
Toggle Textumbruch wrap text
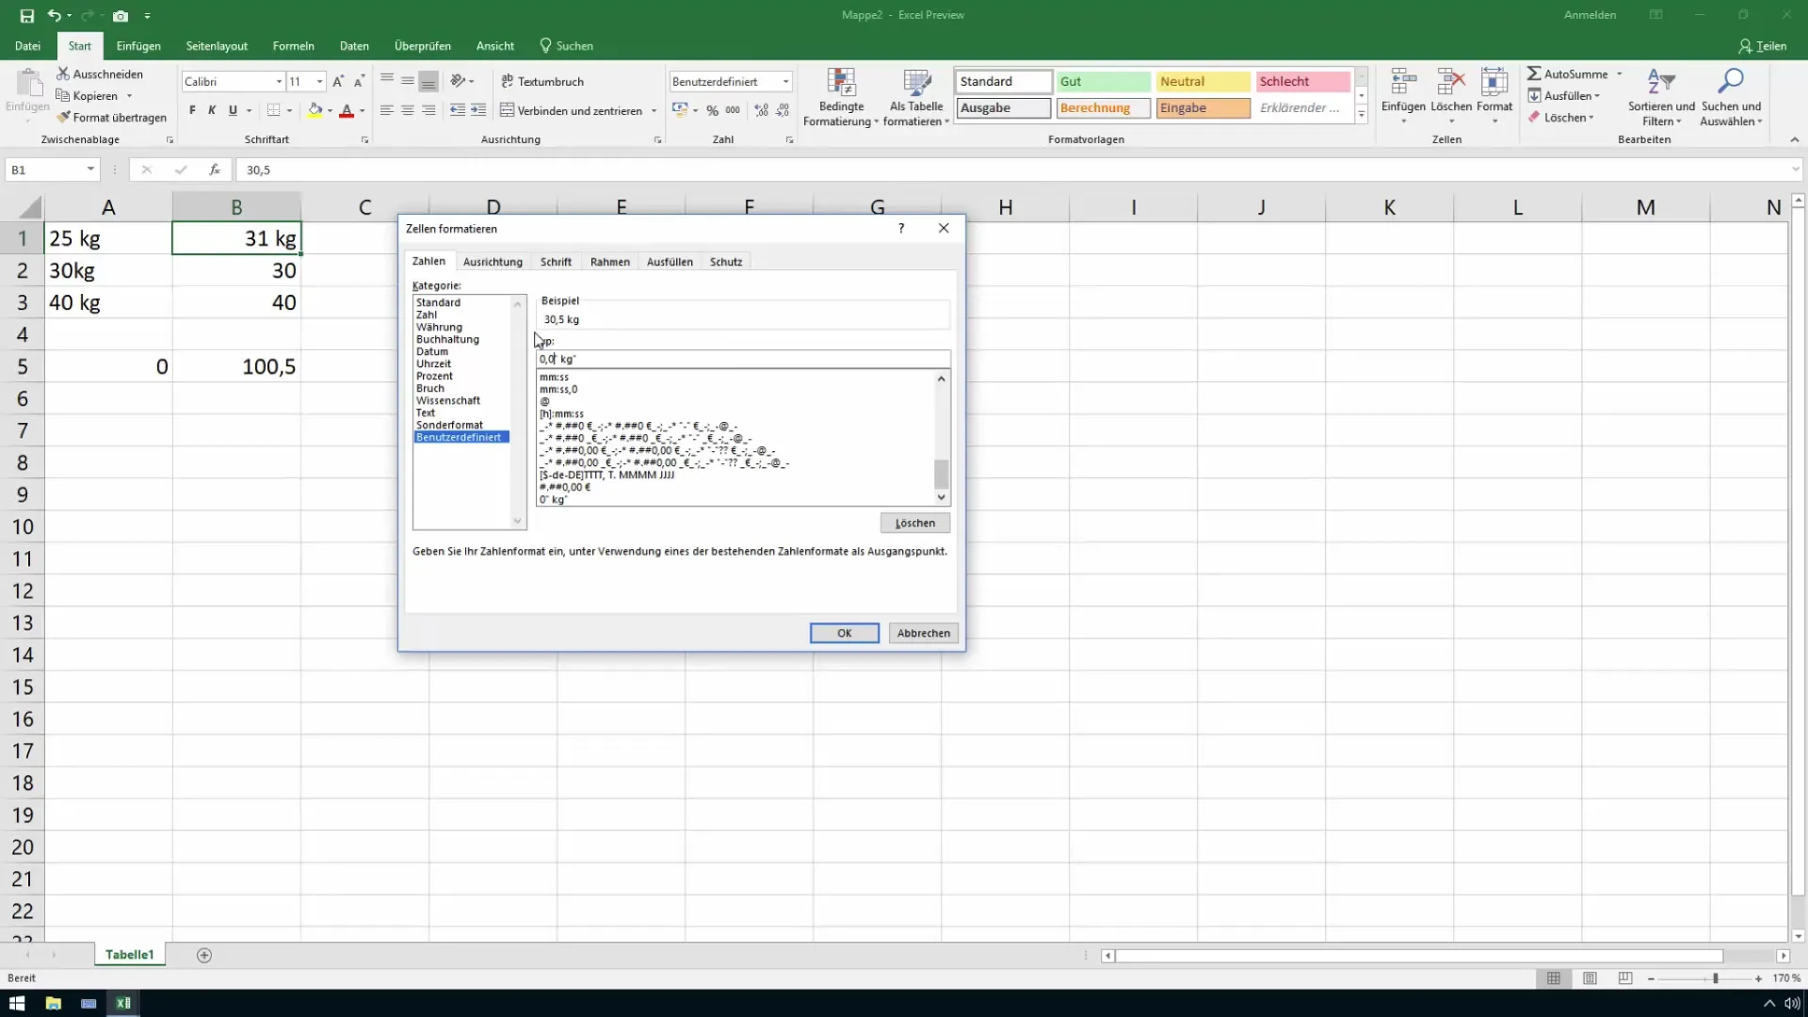point(542,82)
